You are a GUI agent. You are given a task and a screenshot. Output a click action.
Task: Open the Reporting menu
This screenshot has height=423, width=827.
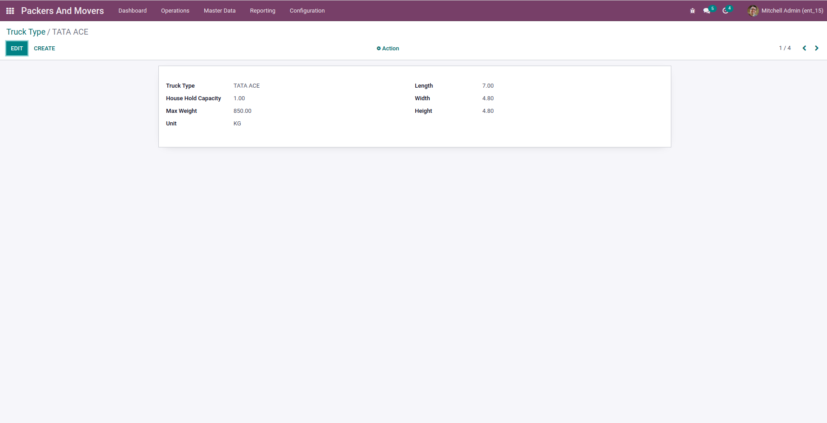[x=263, y=11]
